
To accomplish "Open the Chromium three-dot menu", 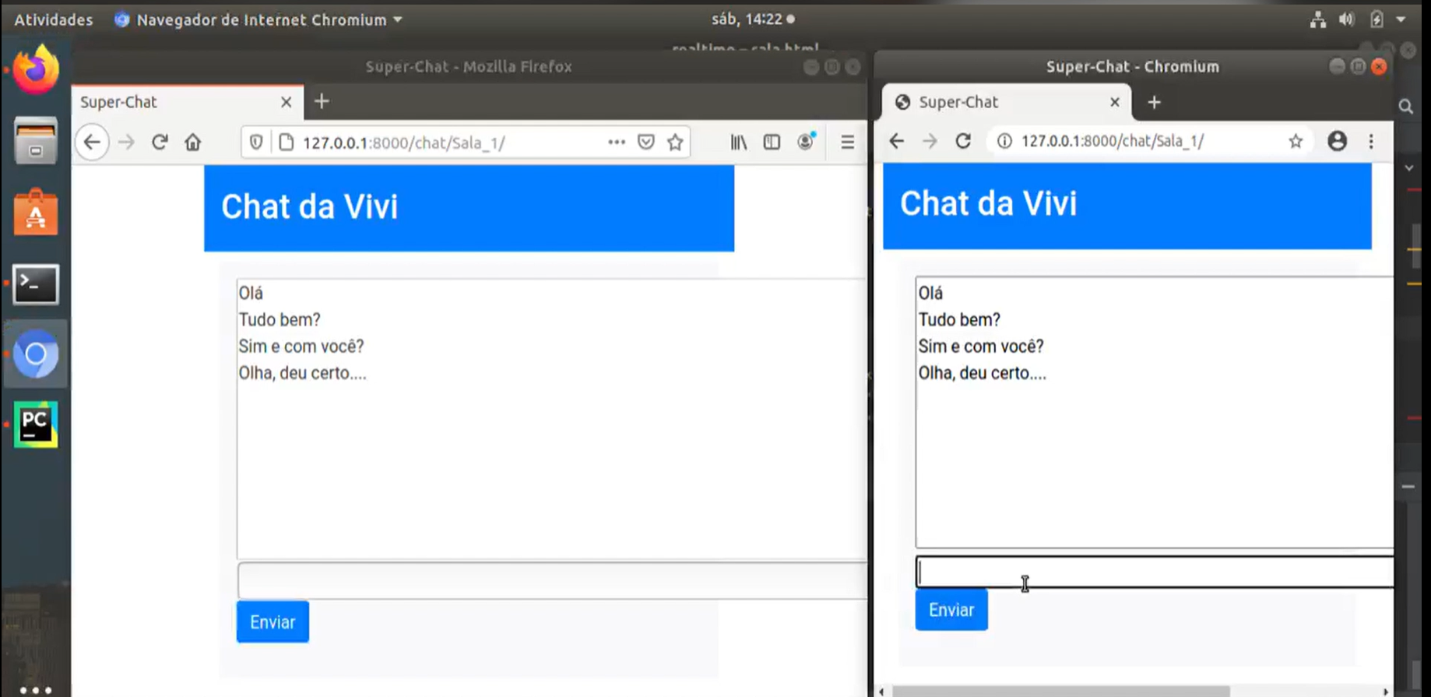I will click(1371, 141).
